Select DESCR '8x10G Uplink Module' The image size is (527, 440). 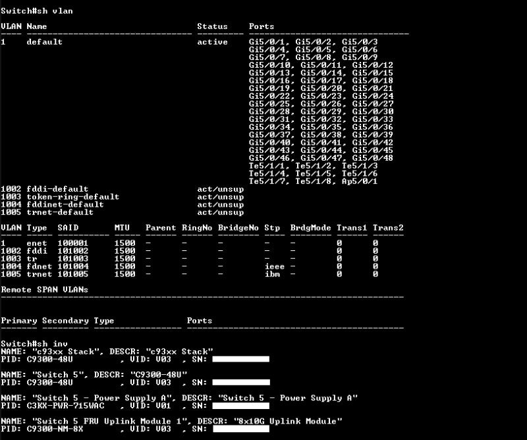point(288,421)
